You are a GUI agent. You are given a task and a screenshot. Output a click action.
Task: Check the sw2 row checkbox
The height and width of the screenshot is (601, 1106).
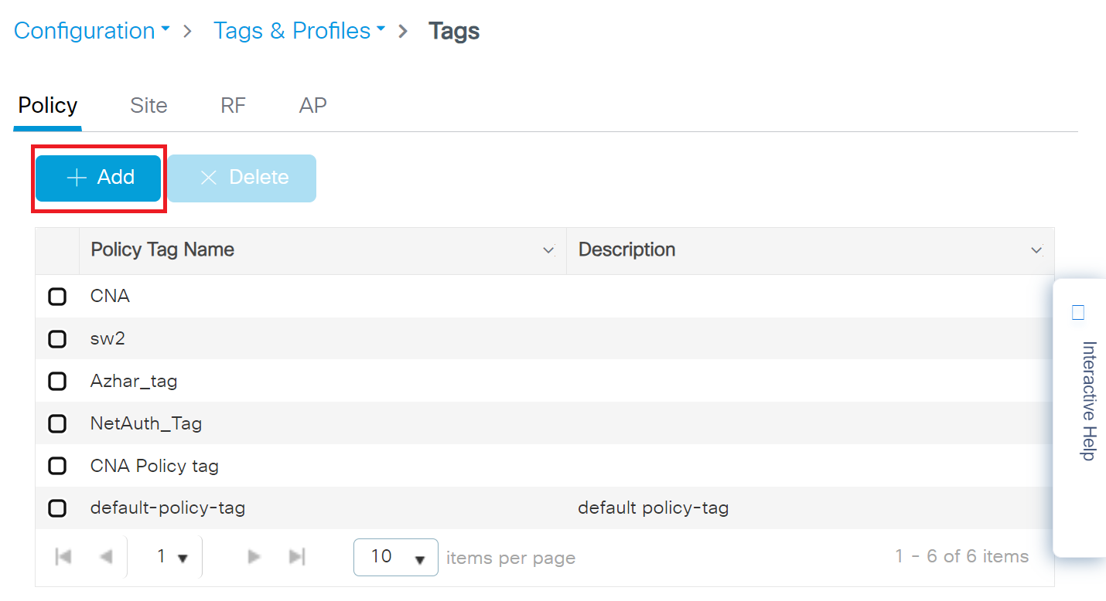click(57, 339)
